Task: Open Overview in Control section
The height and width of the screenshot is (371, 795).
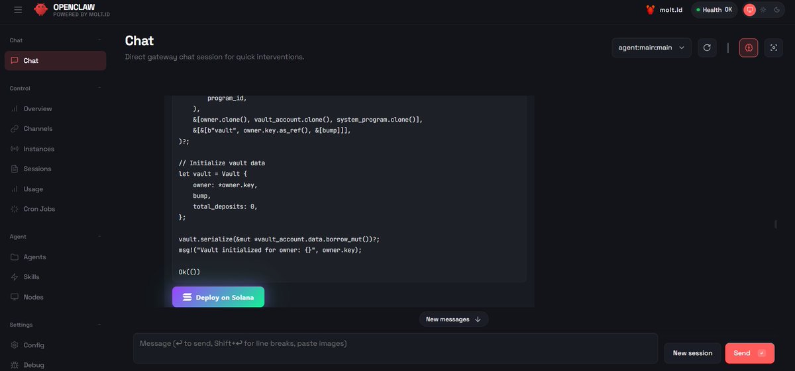Action: point(55,108)
